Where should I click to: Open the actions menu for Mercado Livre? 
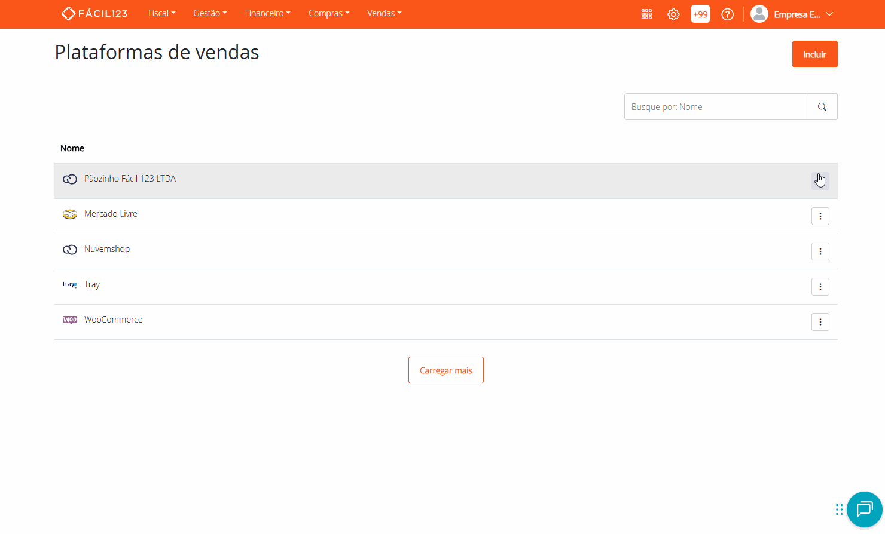pos(820,216)
